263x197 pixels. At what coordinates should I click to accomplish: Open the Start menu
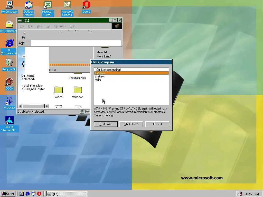point(8,194)
